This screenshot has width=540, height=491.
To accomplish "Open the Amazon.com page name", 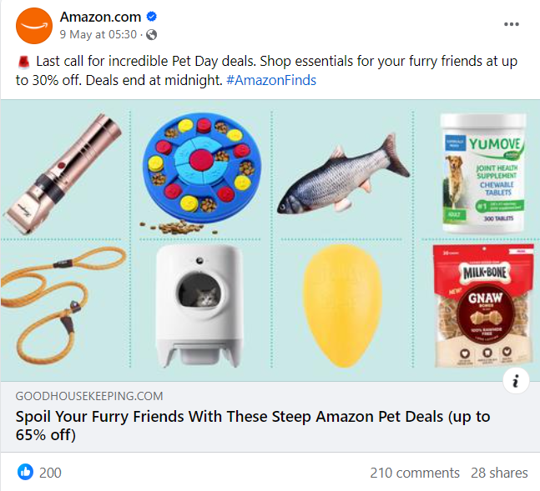I will point(100,17).
